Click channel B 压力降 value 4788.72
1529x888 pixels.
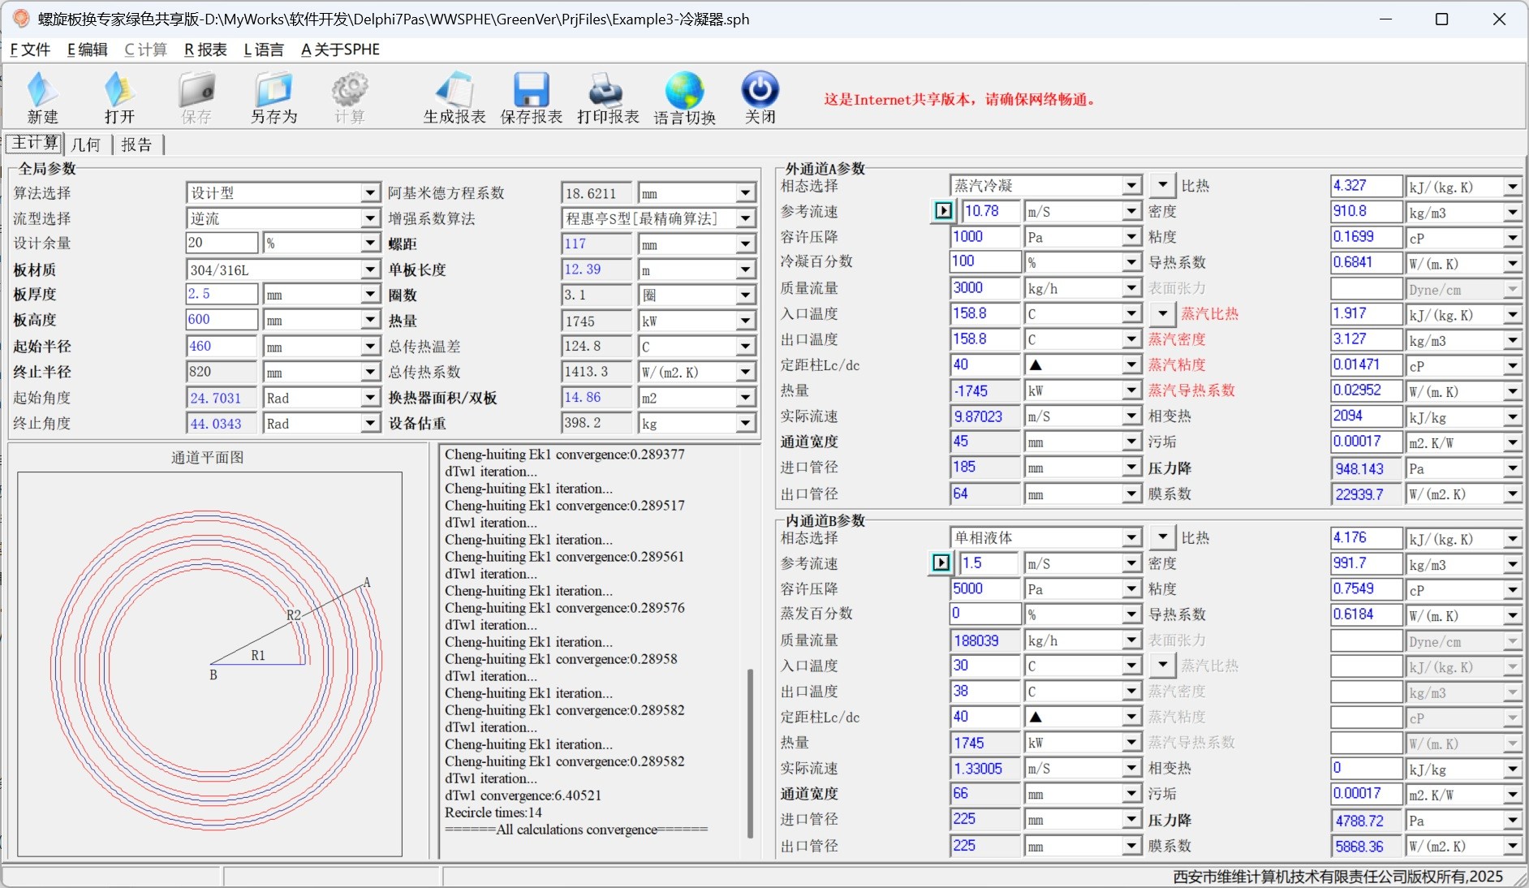point(1367,821)
